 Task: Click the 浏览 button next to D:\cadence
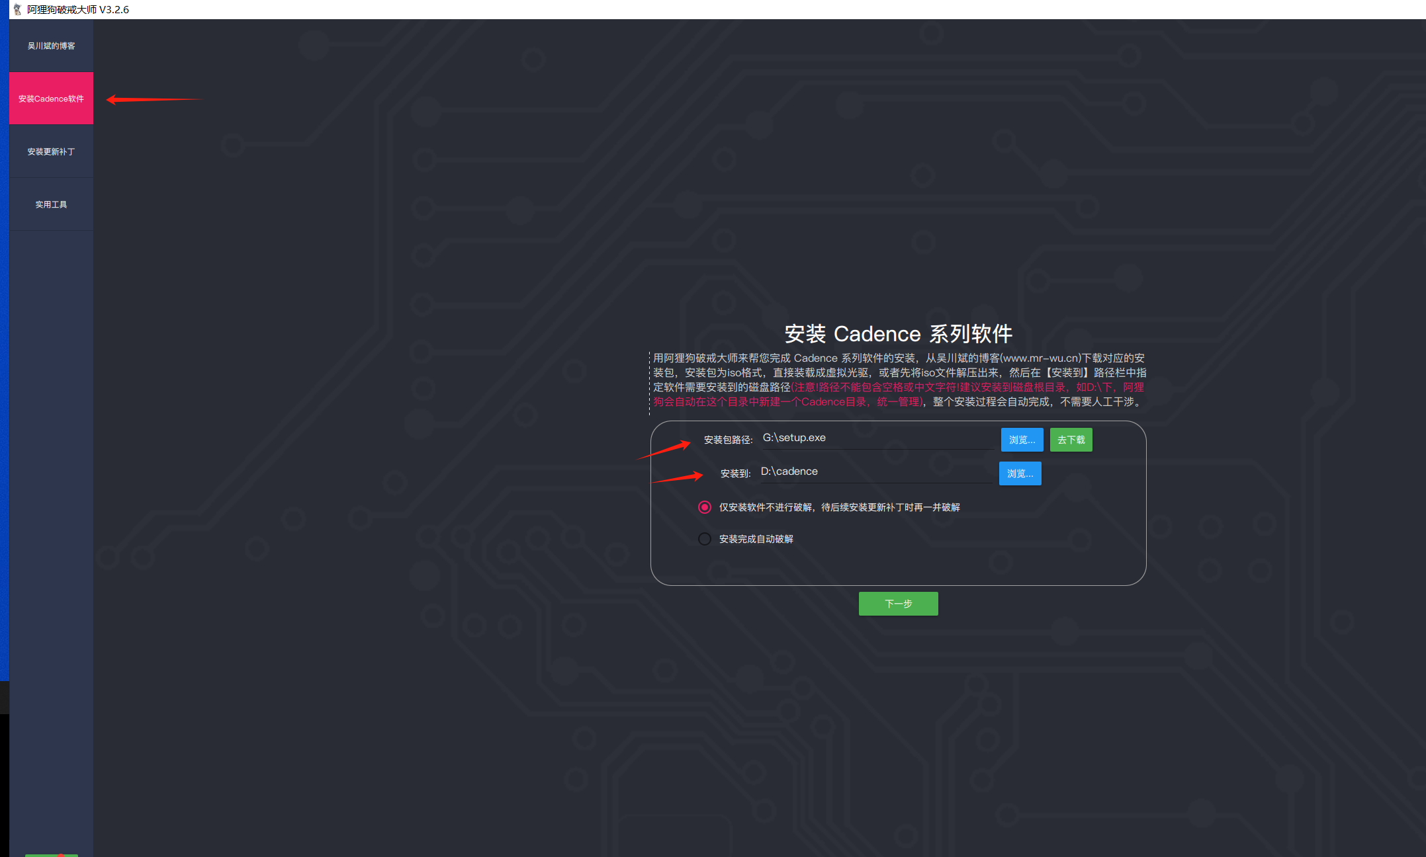pos(1020,473)
